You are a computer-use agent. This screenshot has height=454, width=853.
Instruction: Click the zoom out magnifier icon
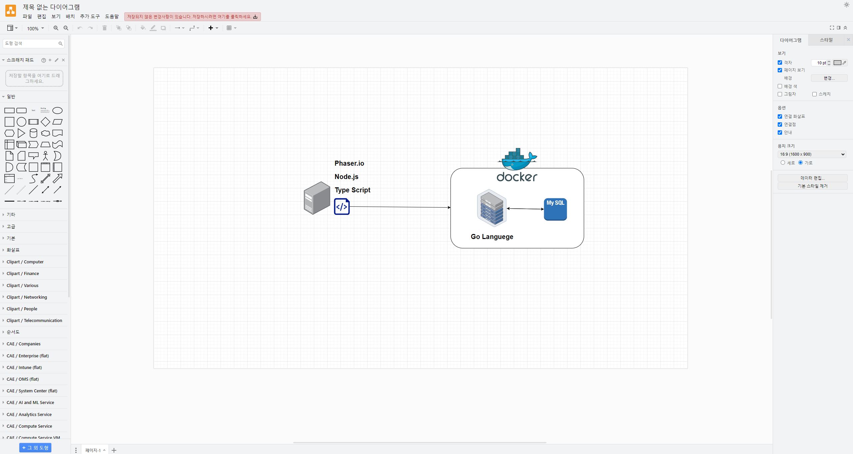[66, 28]
